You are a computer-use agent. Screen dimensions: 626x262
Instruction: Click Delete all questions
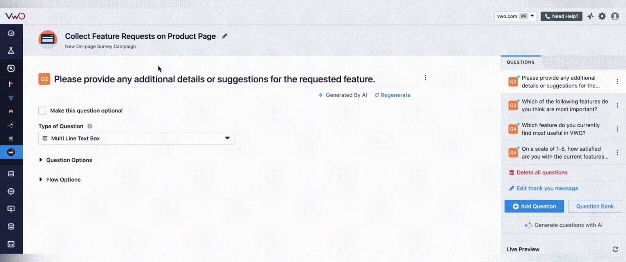click(x=538, y=172)
